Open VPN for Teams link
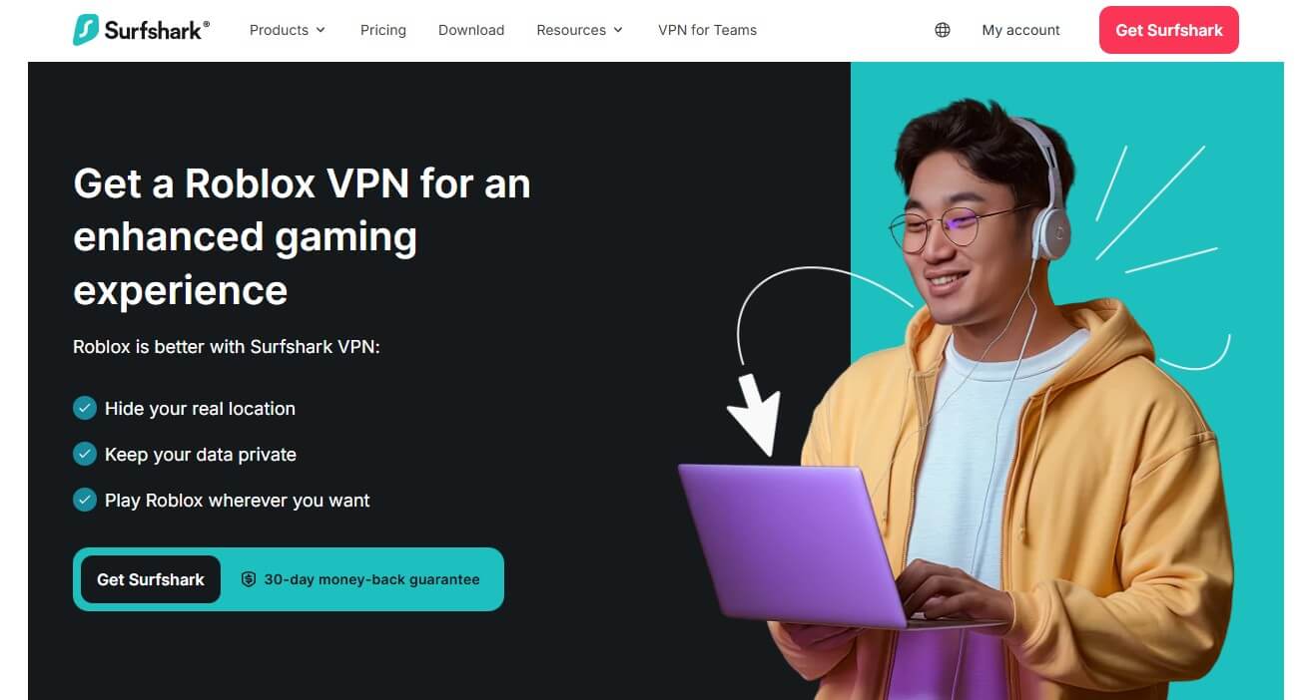 click(x=707, y=30)
